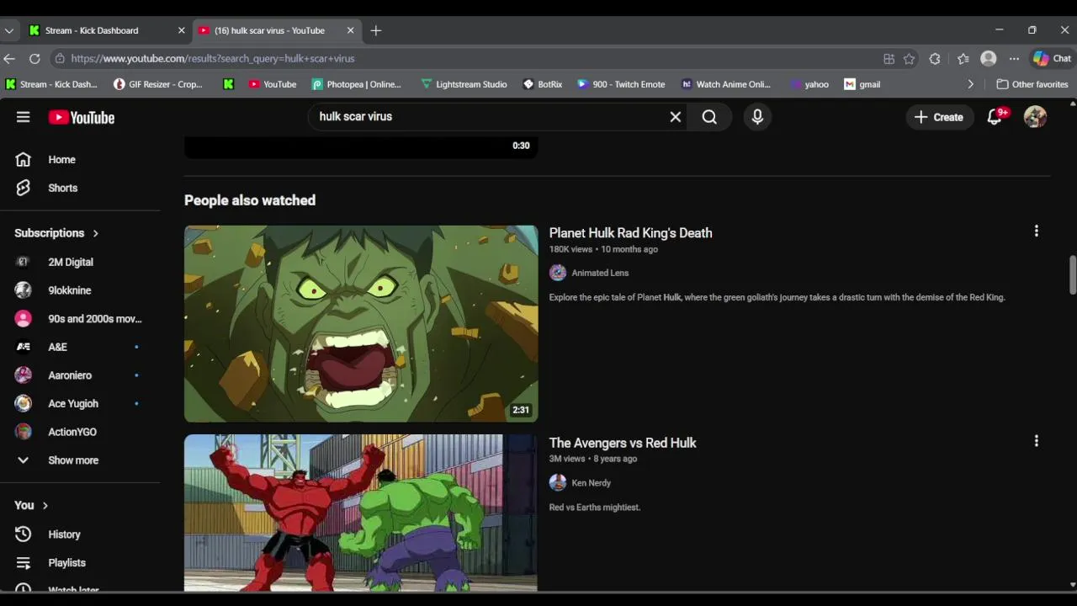Viewport: 1077px width, 606px height.
Task: Open the Create menu
Action: coord(939,117)
